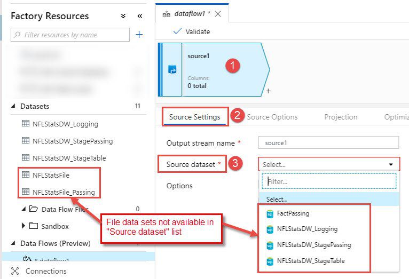Open the Source dataset dropdown
Screen dimensions: 409x279
tap(329, 164)
